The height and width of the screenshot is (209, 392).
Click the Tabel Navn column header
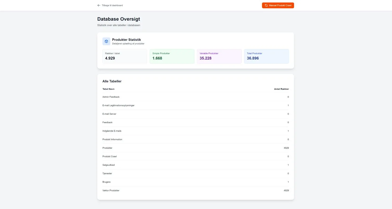tap(108, 89)
